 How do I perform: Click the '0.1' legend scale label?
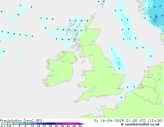click(x=3, y=126)
